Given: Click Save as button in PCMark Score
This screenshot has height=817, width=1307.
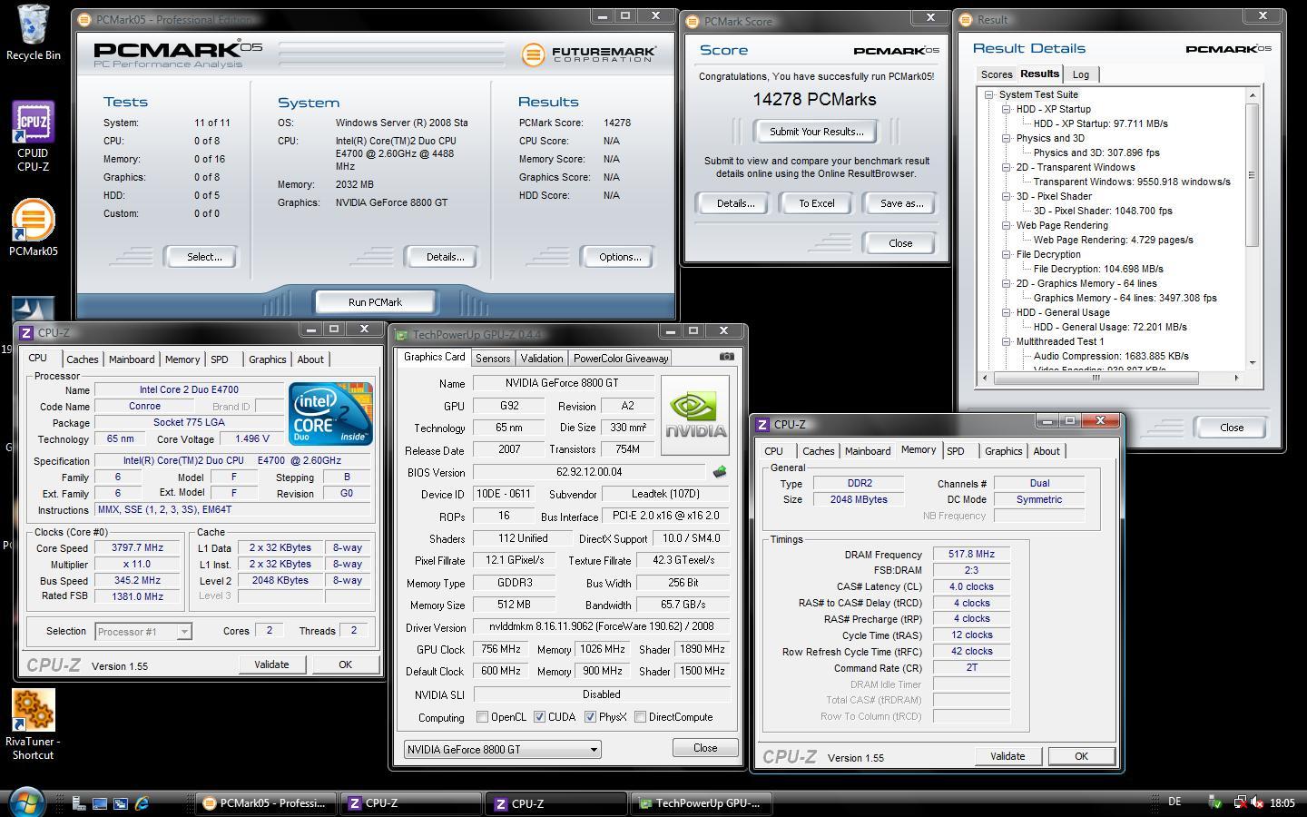Looking at the screenshot, I should pos(901,203).
